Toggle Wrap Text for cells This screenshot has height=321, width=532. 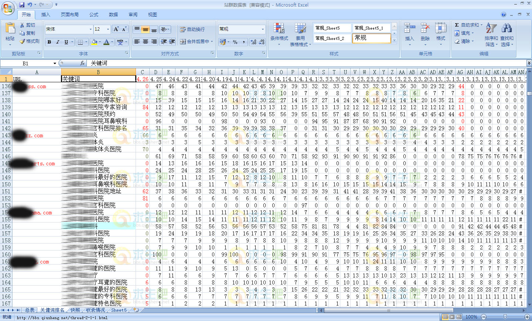click(x=192, y=30)
